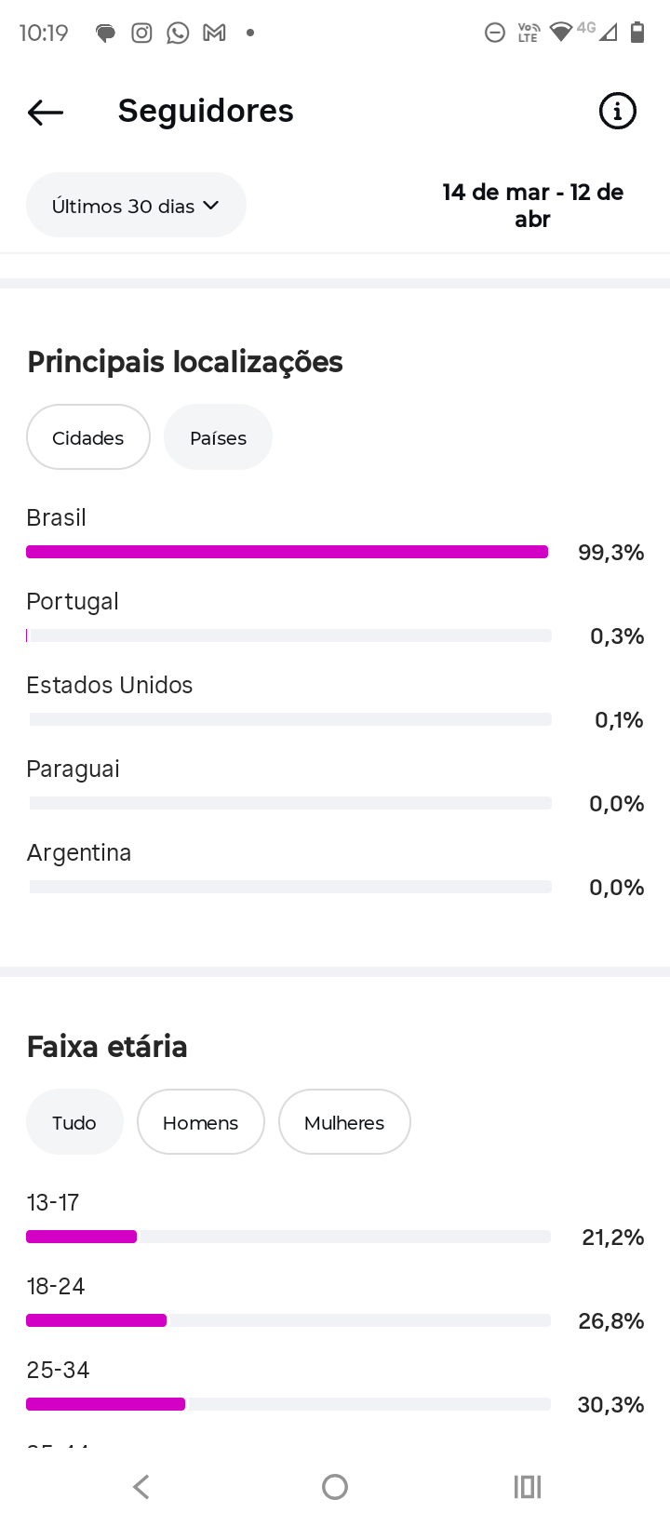This screenshot has height=1526, width=670.
Task: Open recent apps navigation button
Action: click(x=528, y=1487)
